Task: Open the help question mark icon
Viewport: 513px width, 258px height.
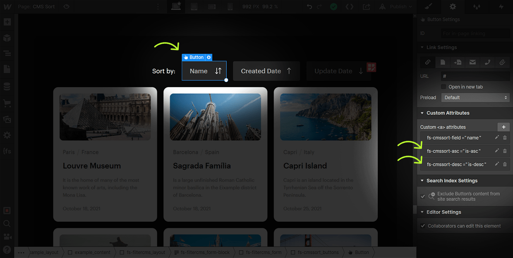Action: coord(7,249)
